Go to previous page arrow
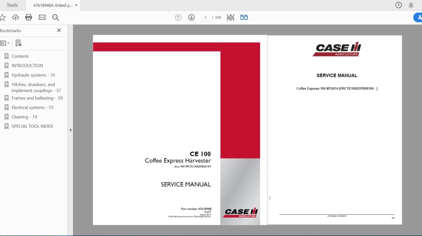Viewport: 422px width, 236px height. pos(178,17)
